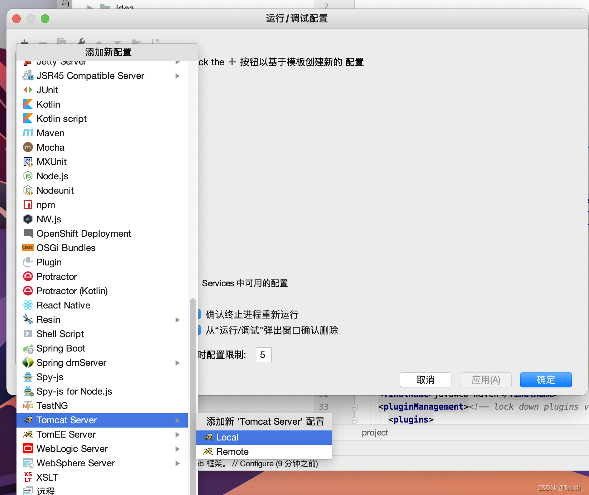Click the Add configuration plus button
The image size is (589, 495).
[24, 42]
